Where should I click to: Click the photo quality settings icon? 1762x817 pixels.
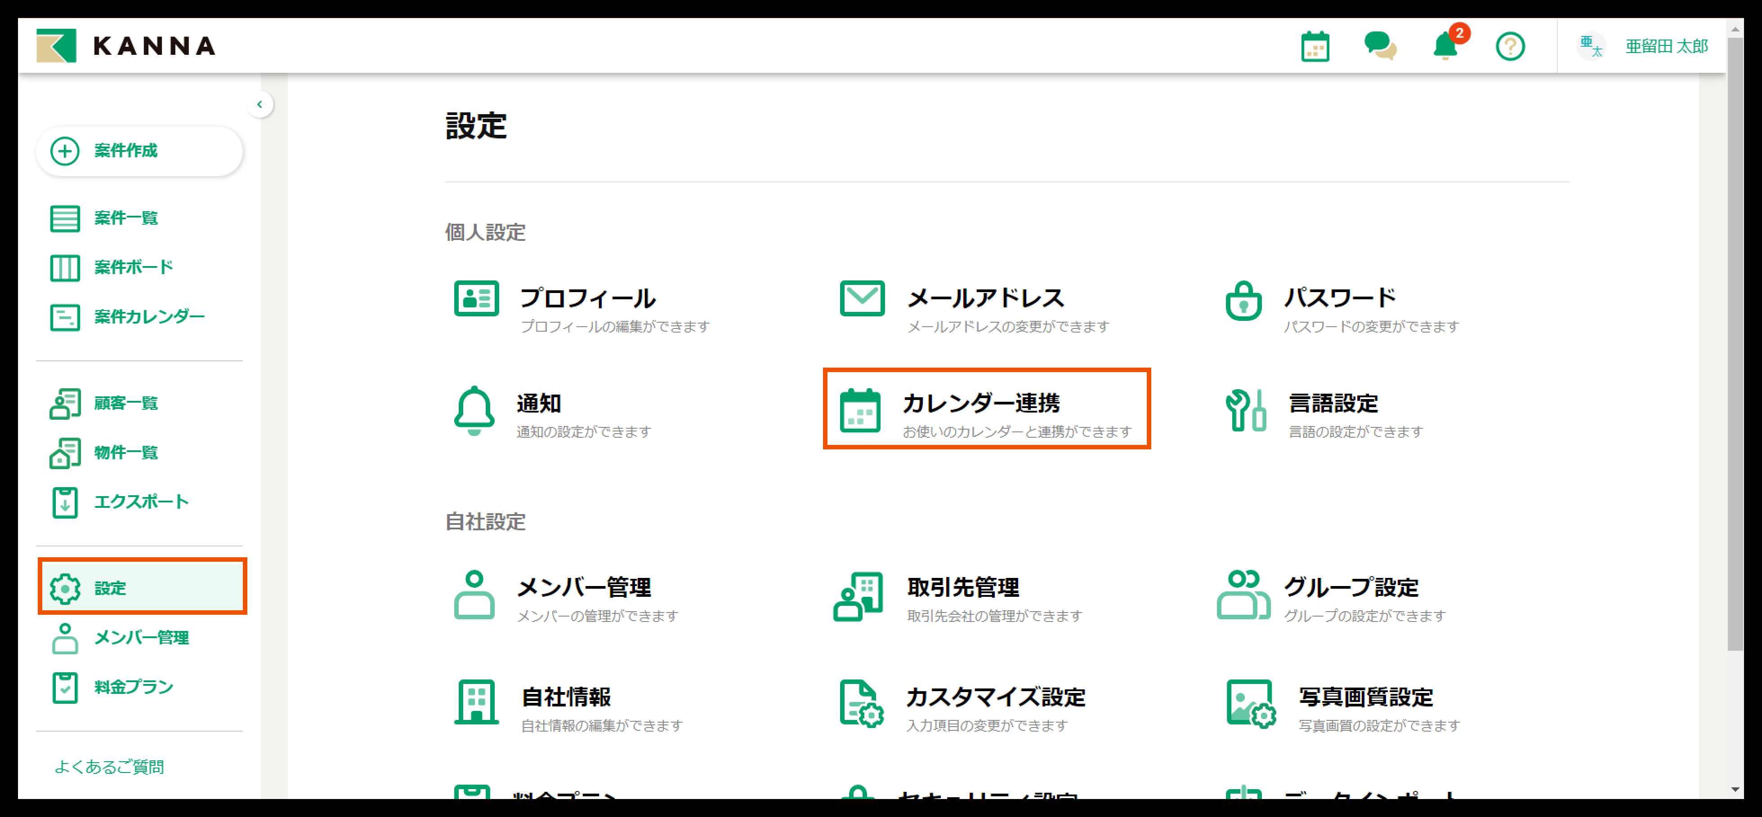[x=1250, y=703]
